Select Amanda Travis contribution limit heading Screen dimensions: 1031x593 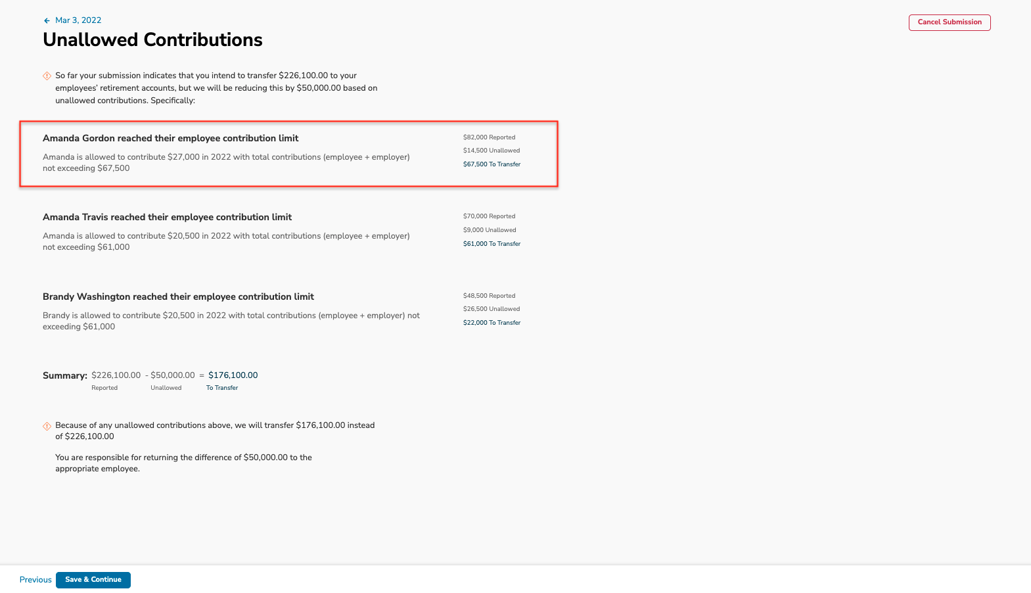pyautogui.click(x=167, y=217)
